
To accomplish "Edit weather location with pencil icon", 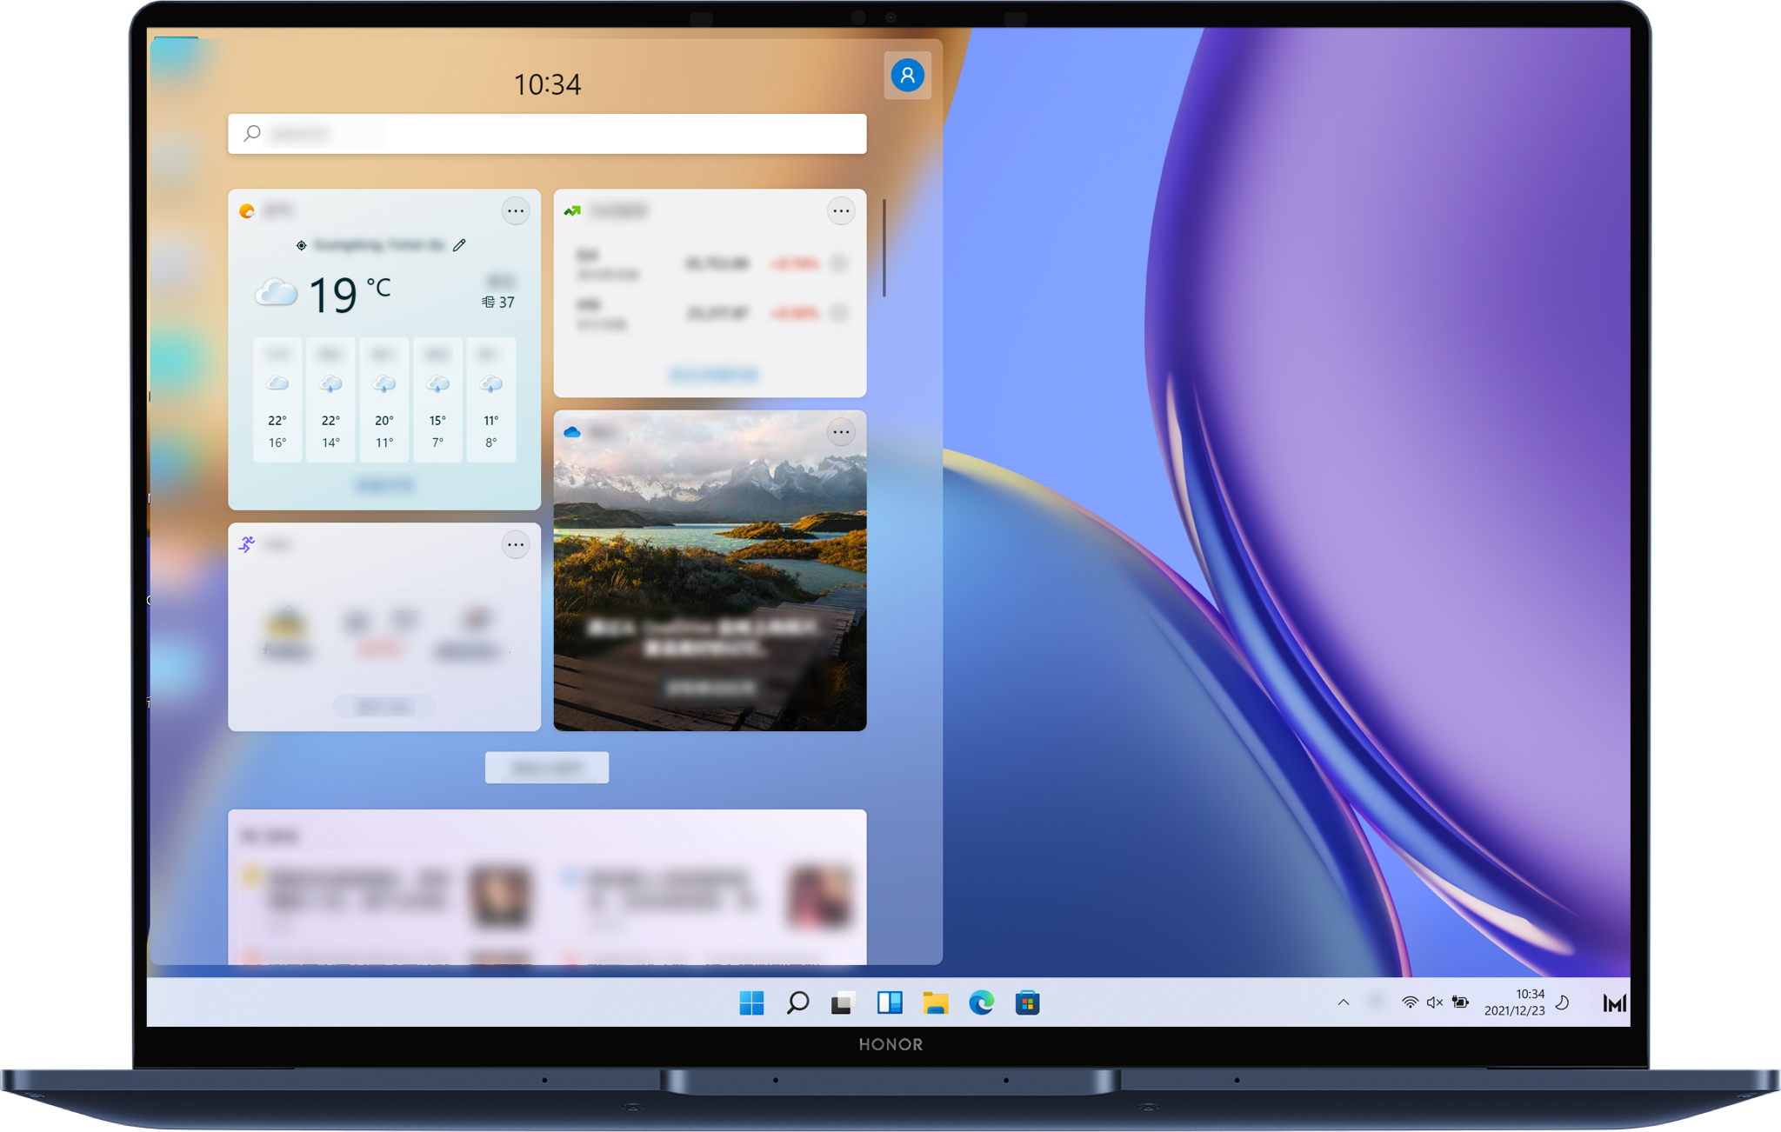I will click(x=459, y=245).
